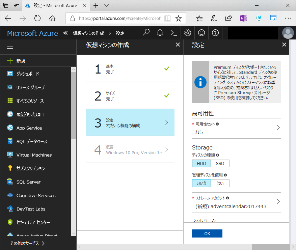The image size is (296, 250).
Task: Select HDD disk type
Action: [201, 163]
